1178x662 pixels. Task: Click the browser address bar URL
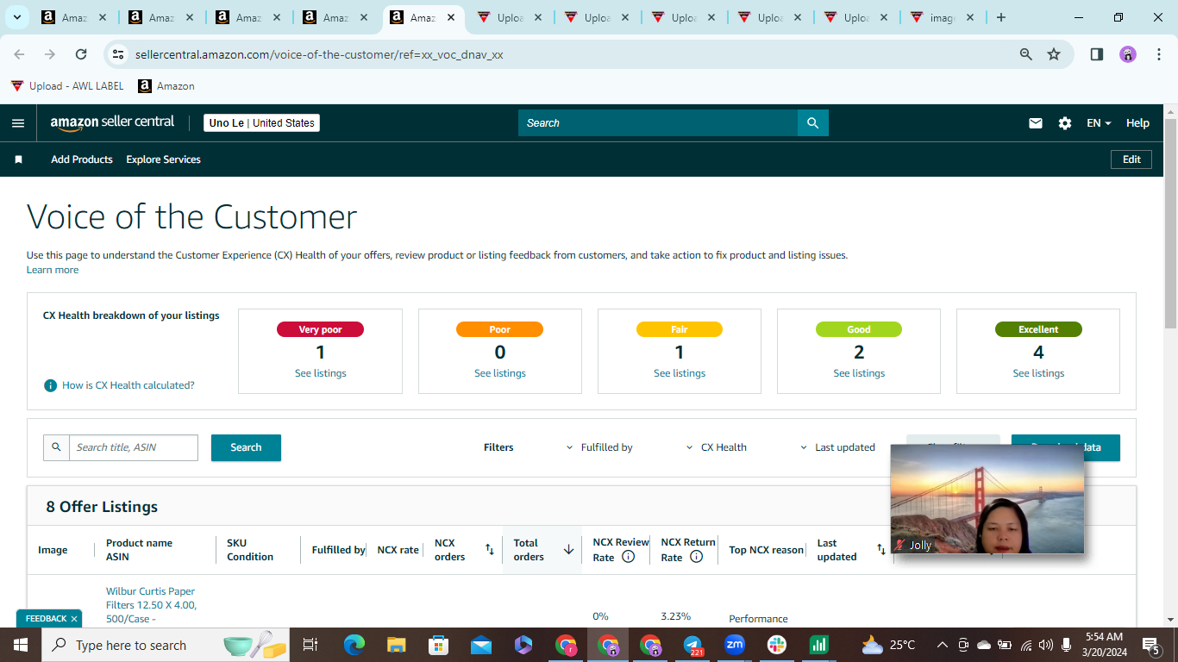pyautogui.click(x=319, y=54)
